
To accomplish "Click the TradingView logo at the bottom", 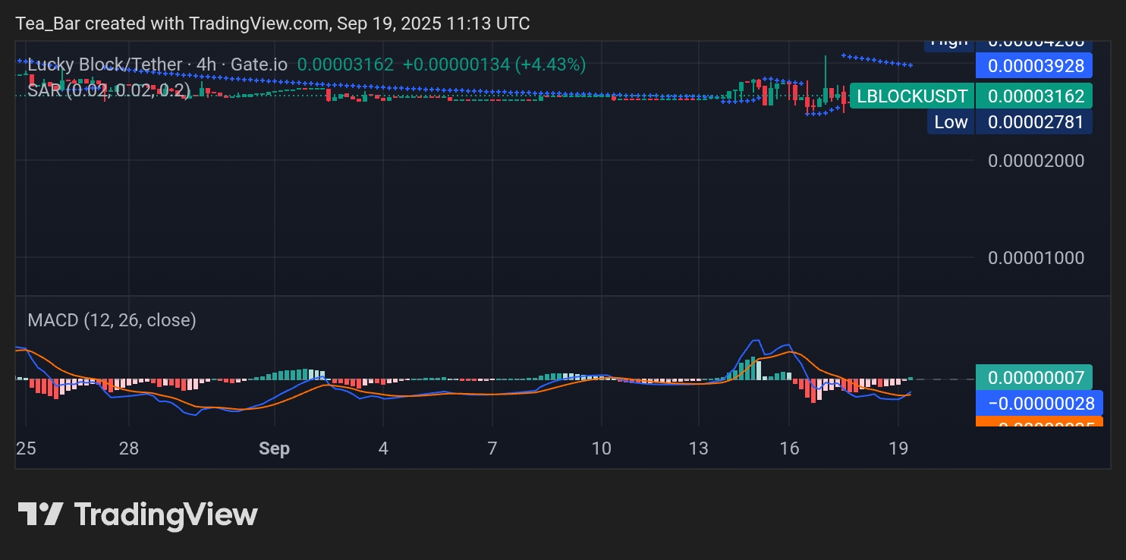I will (137, 514).
